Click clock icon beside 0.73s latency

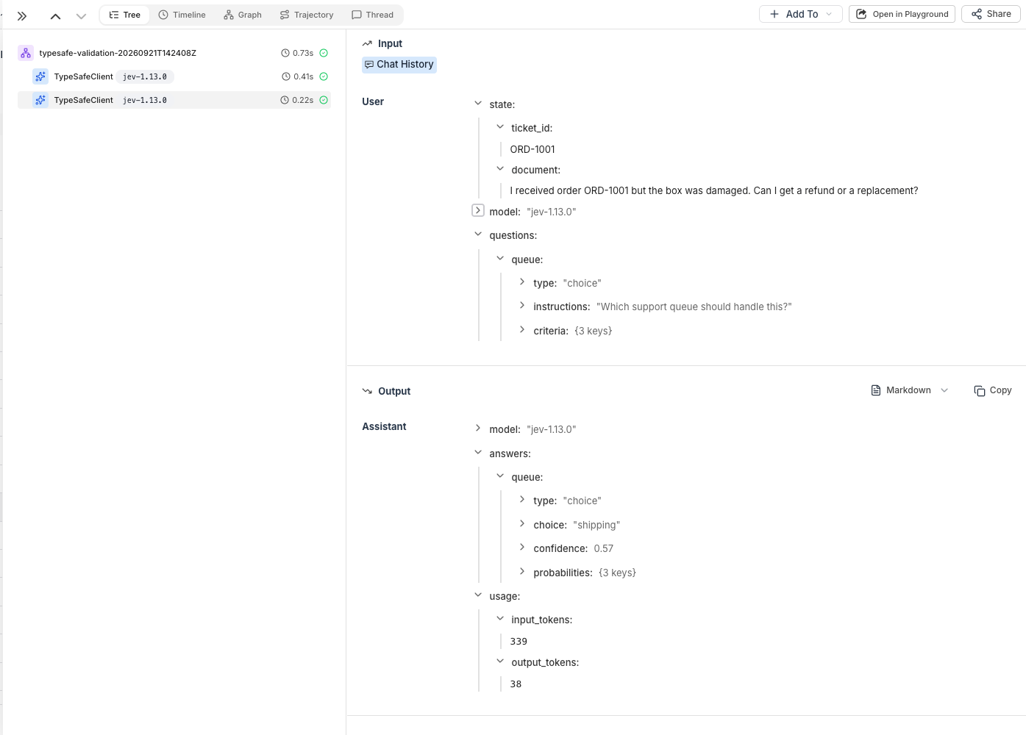coord(285,53)
